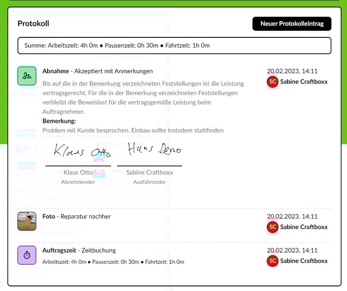Click Sabine Craftboxx name beside Abnahme entry
Screen dimensions: 347x291
[x=304, y=82]
